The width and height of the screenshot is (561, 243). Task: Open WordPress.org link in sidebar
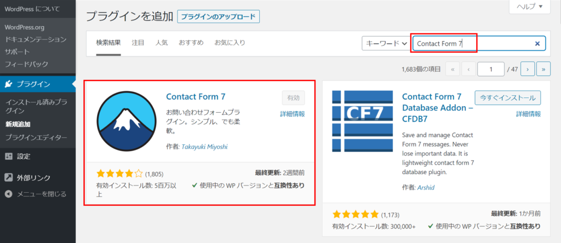click(x=25, y=27)
